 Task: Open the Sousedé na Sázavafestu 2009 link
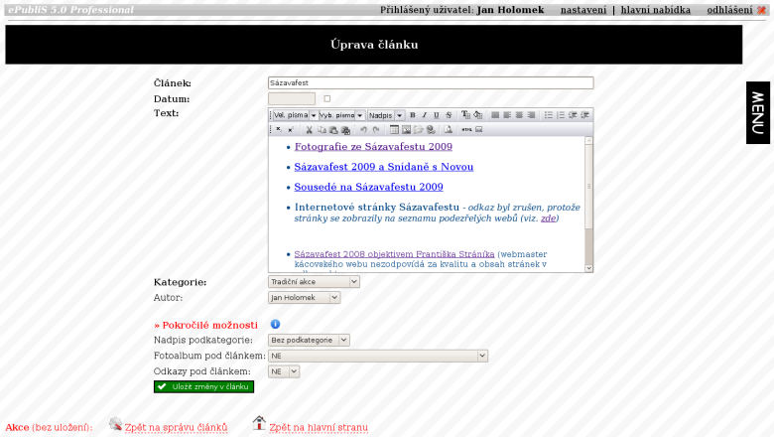click(x=369, y=187)
